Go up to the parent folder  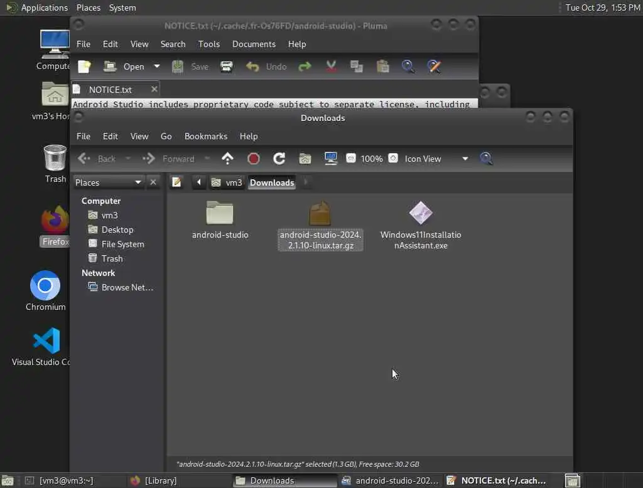click(227, 159)
